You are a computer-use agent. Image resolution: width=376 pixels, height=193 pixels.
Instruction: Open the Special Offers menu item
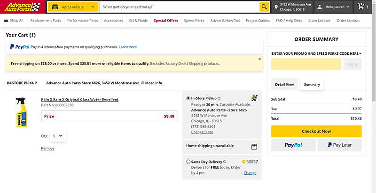165,21
